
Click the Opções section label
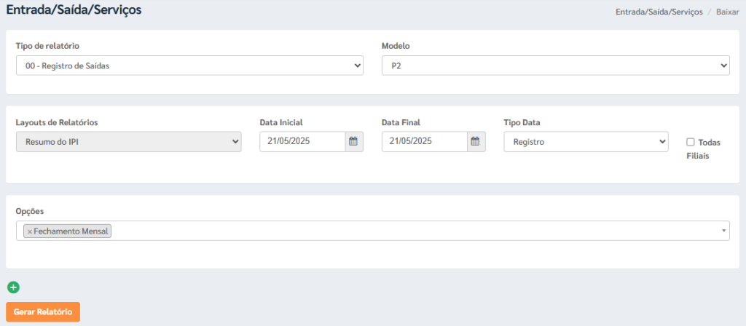click(x=30, y=210)
